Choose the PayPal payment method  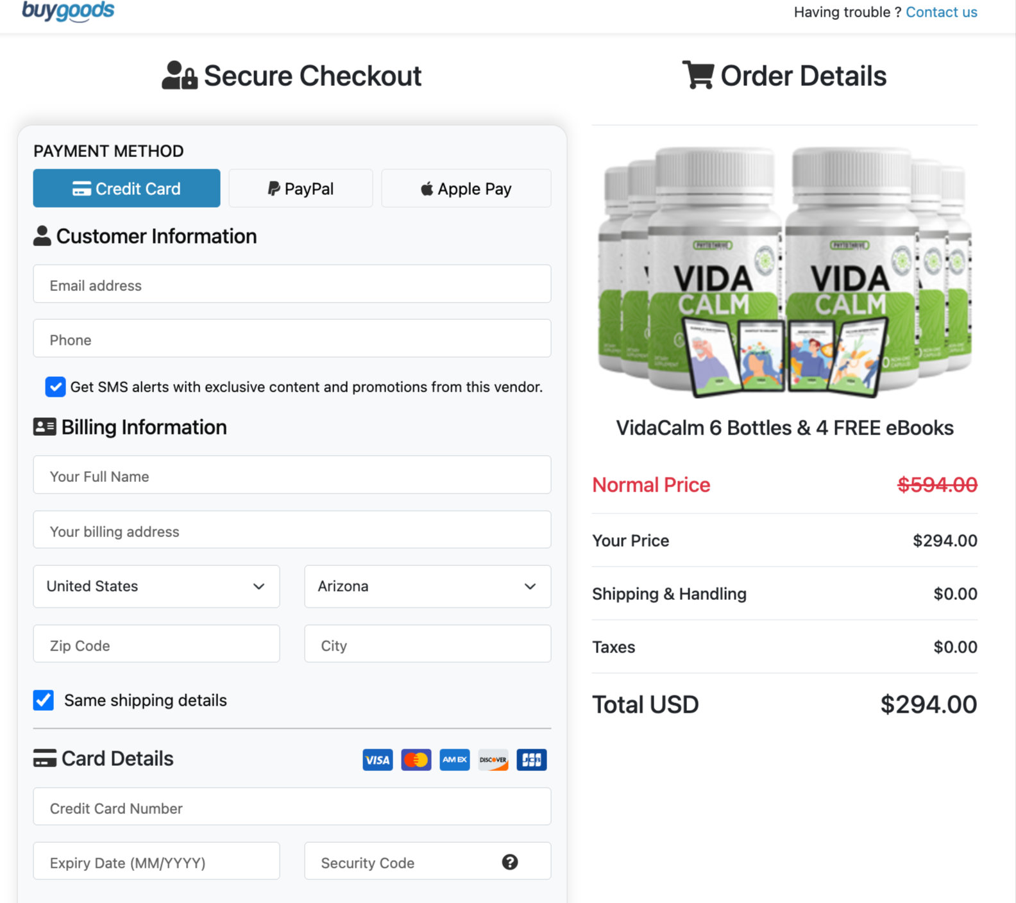pos(301,188)
